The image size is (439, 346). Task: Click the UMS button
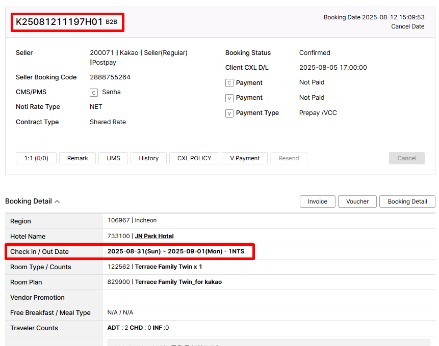113,158
